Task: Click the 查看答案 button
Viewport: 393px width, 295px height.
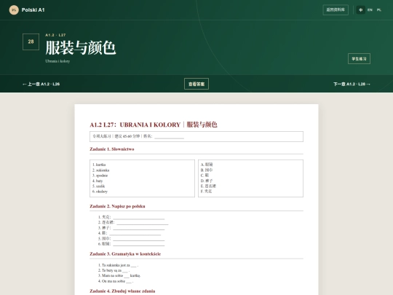Action: click(x=196, y=84)
